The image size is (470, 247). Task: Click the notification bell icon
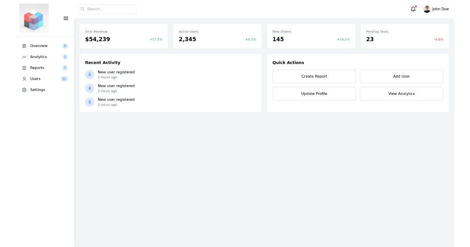tap(413, 9)
